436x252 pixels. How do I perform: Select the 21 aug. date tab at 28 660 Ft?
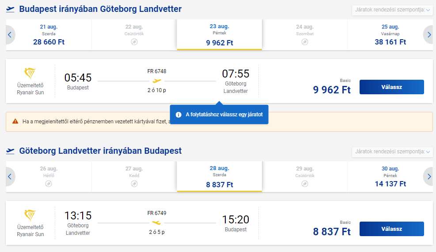(x=49, y=35)
